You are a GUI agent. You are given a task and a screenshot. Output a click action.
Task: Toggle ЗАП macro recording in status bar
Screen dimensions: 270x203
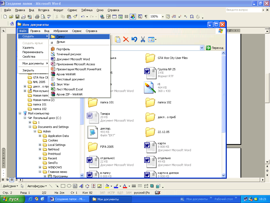click(102, 193)
